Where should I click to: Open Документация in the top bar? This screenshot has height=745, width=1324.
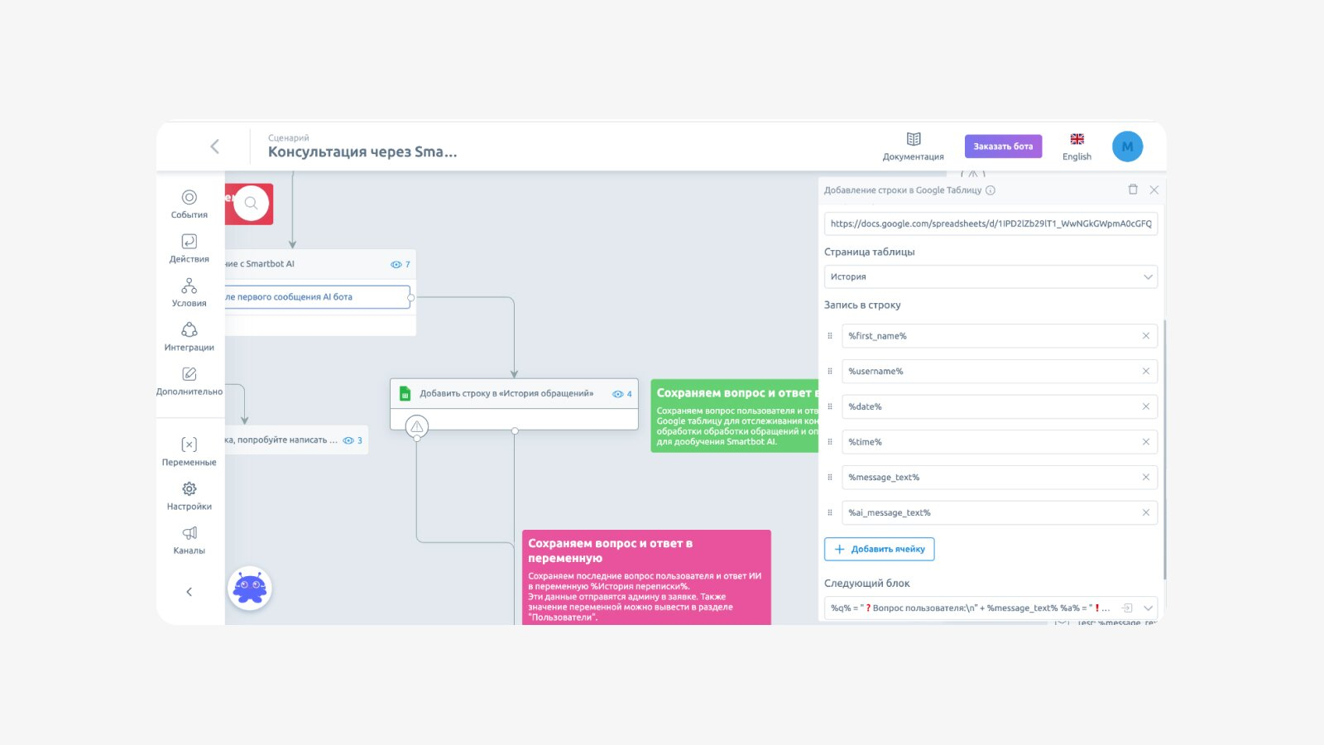pos(914,146)
